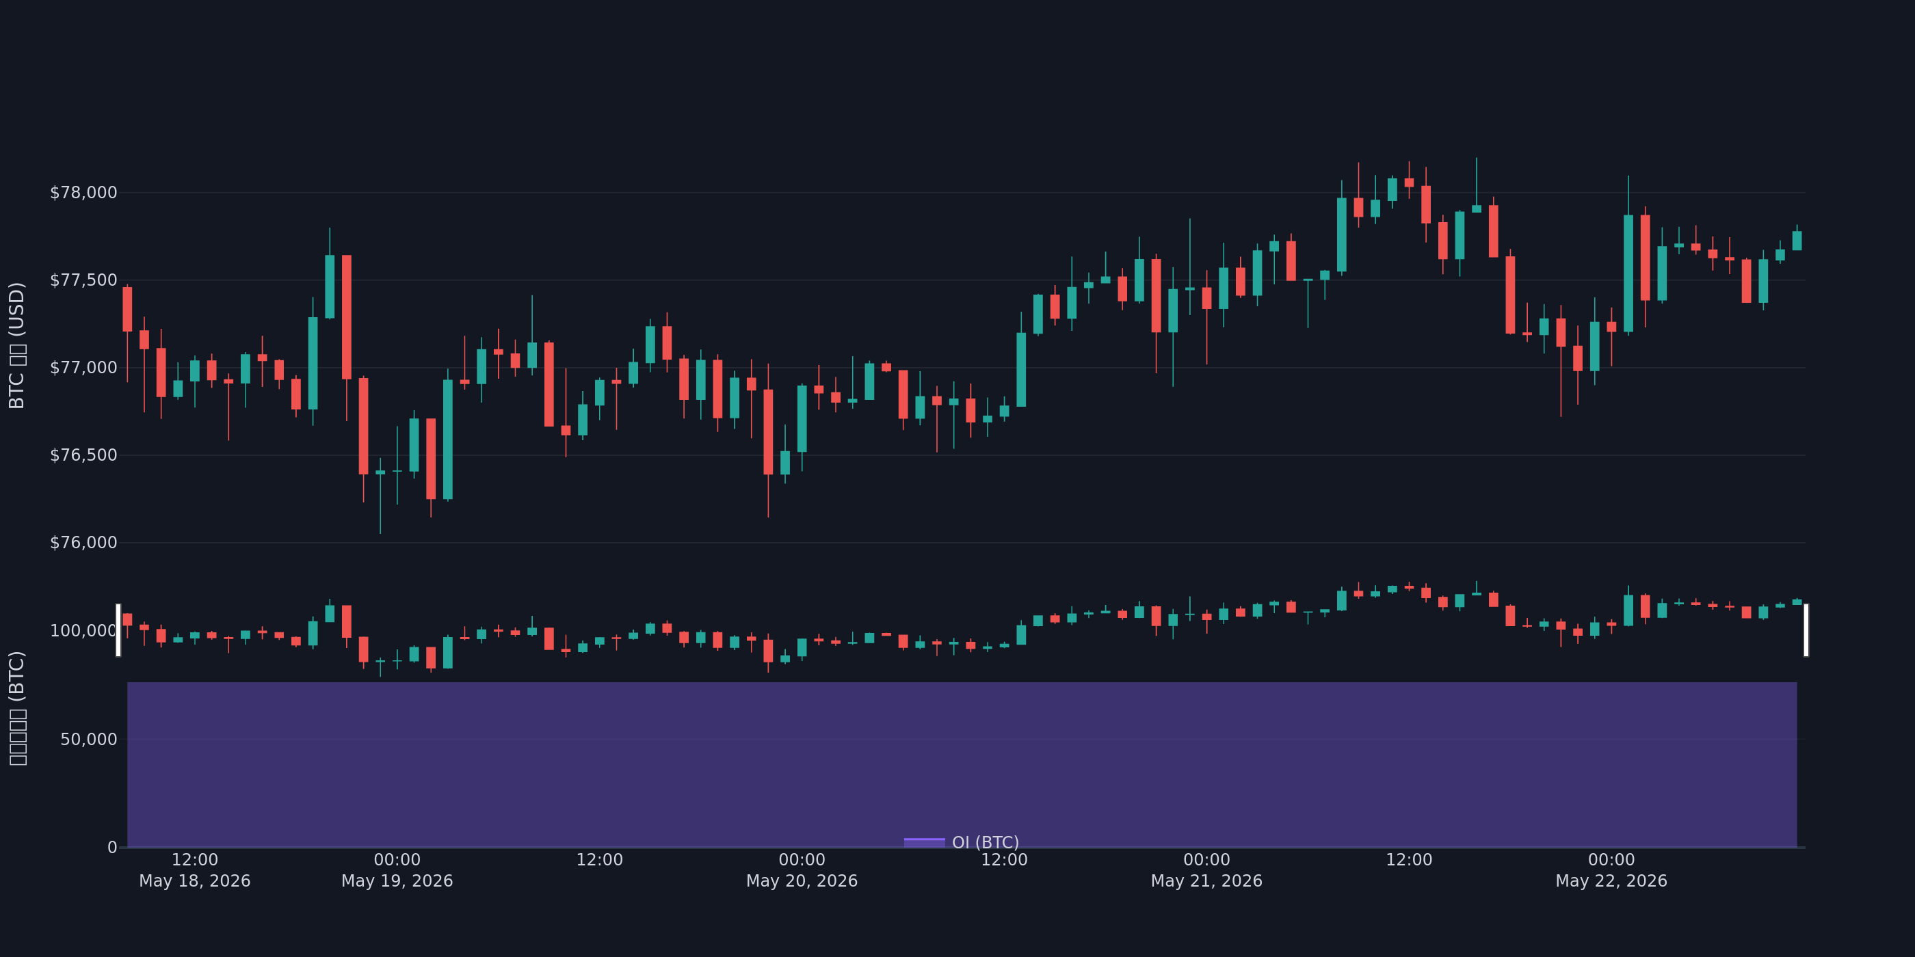This screenshot has height=957, width=1915.
Task: Click the 50,000 open interest axis label
Action: [88, 740]
